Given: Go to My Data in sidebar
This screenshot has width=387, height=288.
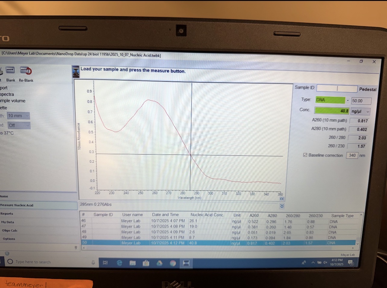Looking at the screenshot, I should click(8, 222).
